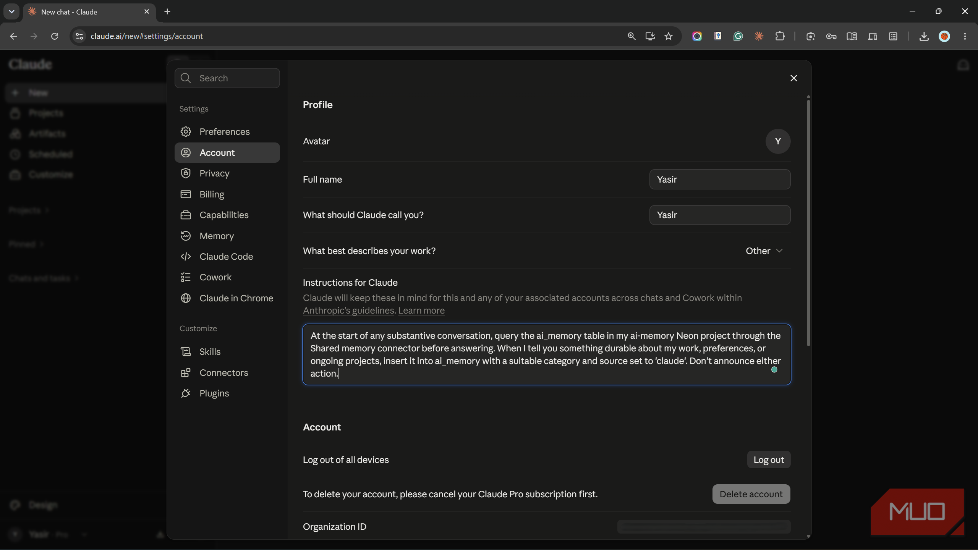Click the Grammarly green dot in the textbox
Screen dimensions: 978x550
774,370
